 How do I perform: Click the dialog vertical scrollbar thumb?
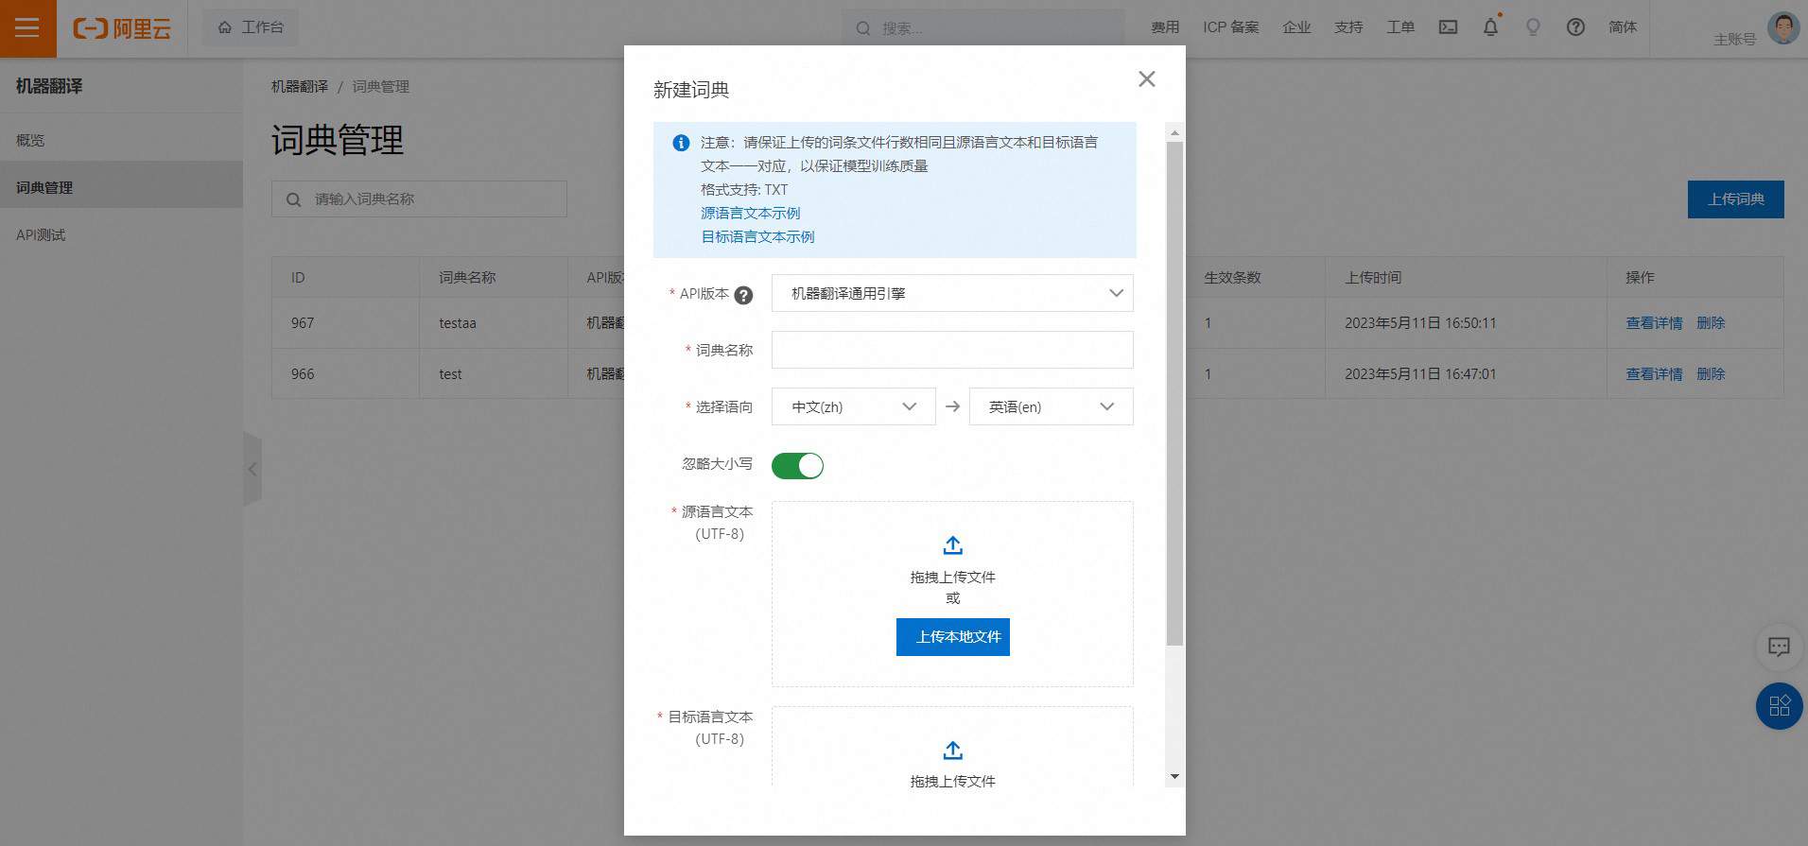point(1174,393)
